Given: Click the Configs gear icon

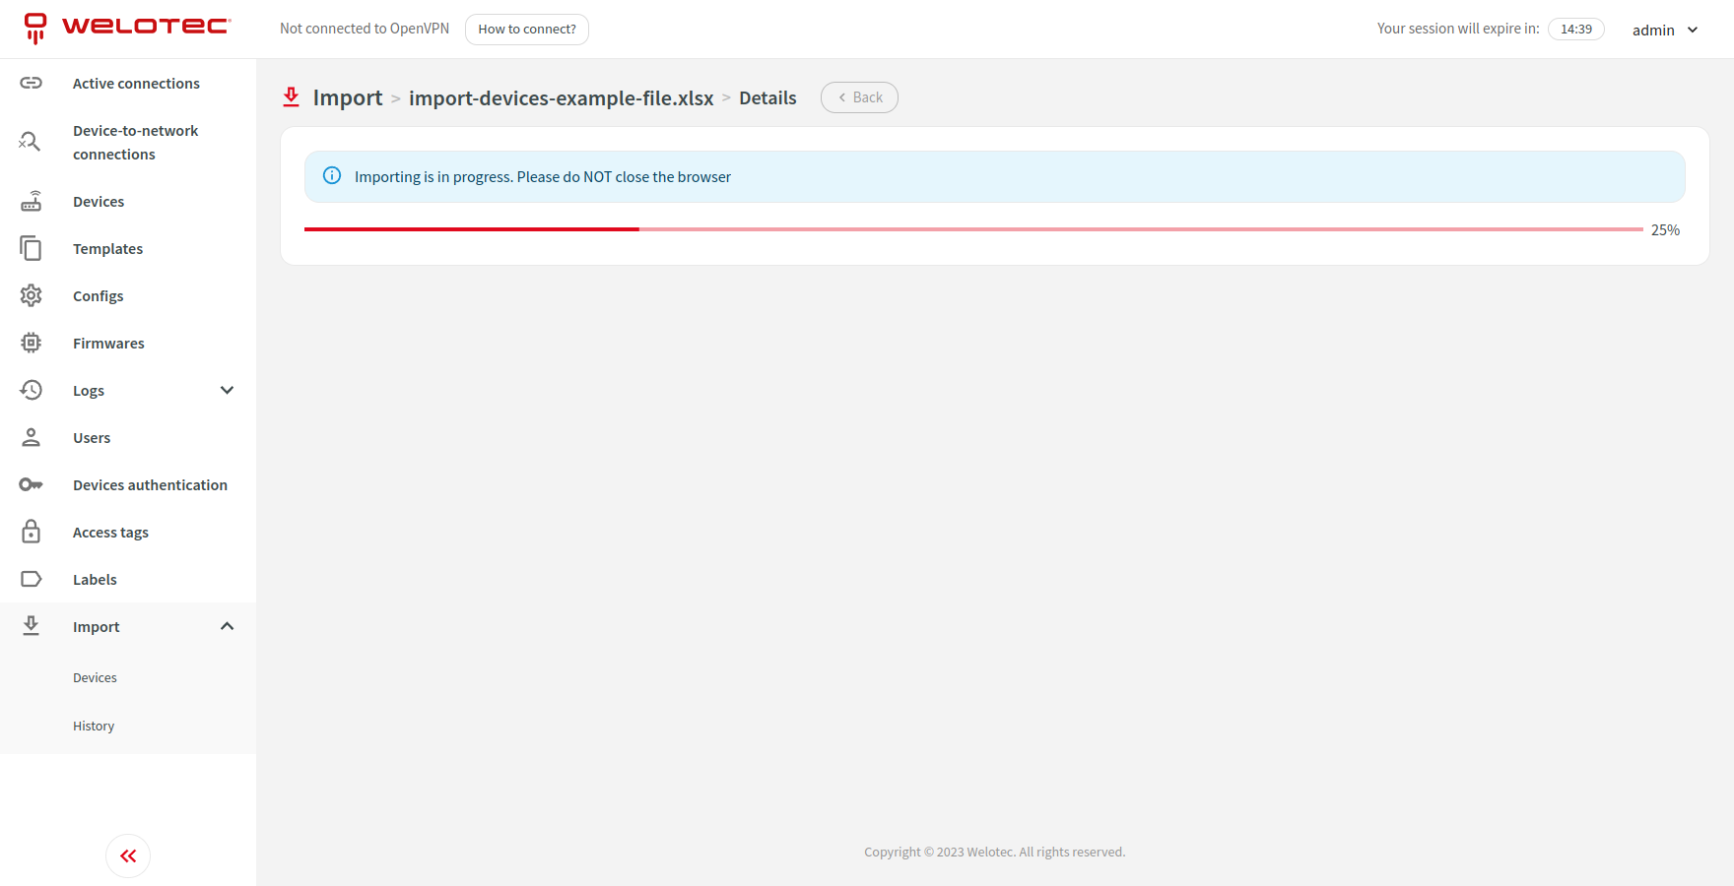Looking at the screenshot, I should (x=32, y=296).
